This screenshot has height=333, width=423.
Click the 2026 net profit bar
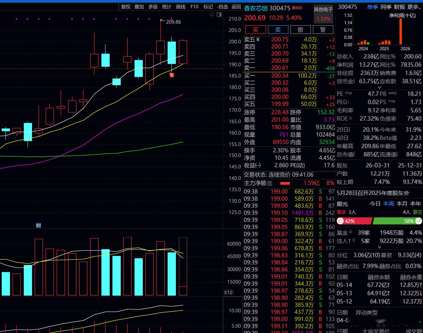coord(401,31)
